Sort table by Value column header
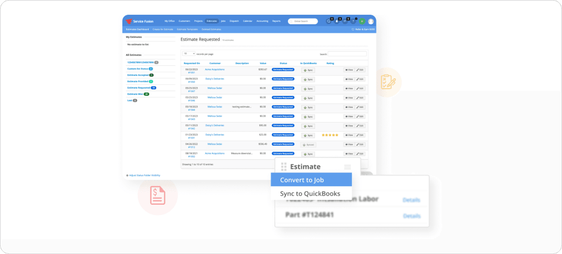This screenshot has height=254, width=562. (263, 63)
